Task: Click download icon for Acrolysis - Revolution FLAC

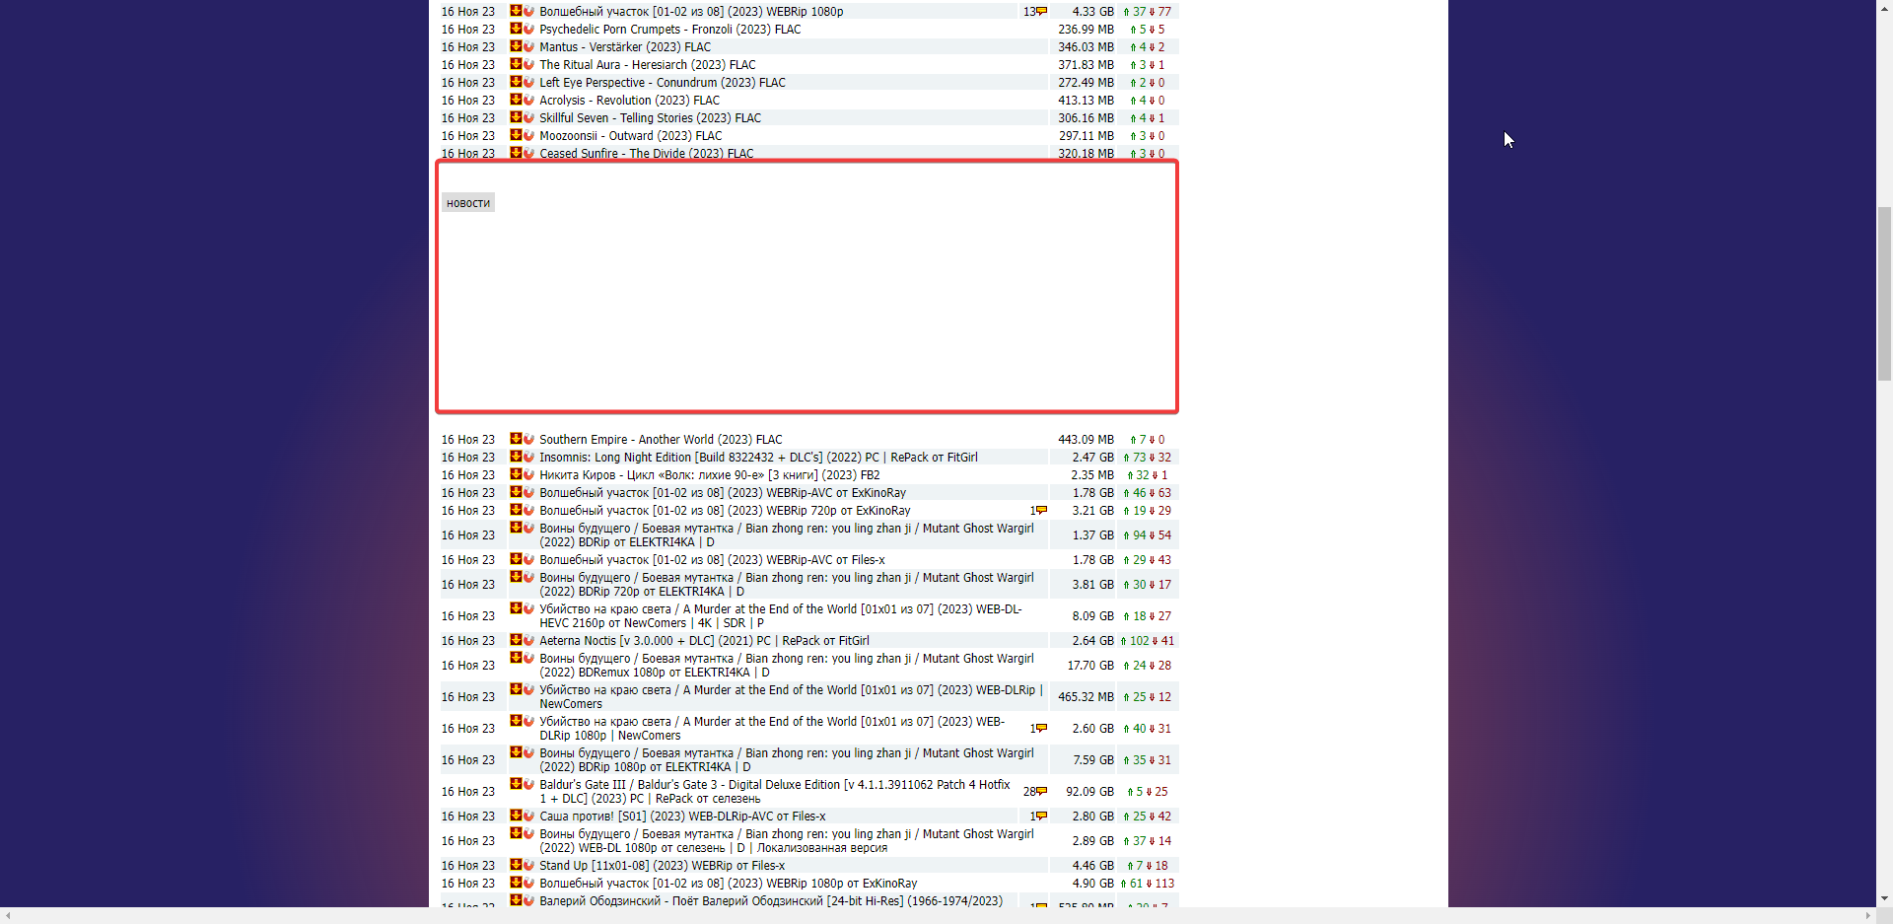Action: pos(516,100)
